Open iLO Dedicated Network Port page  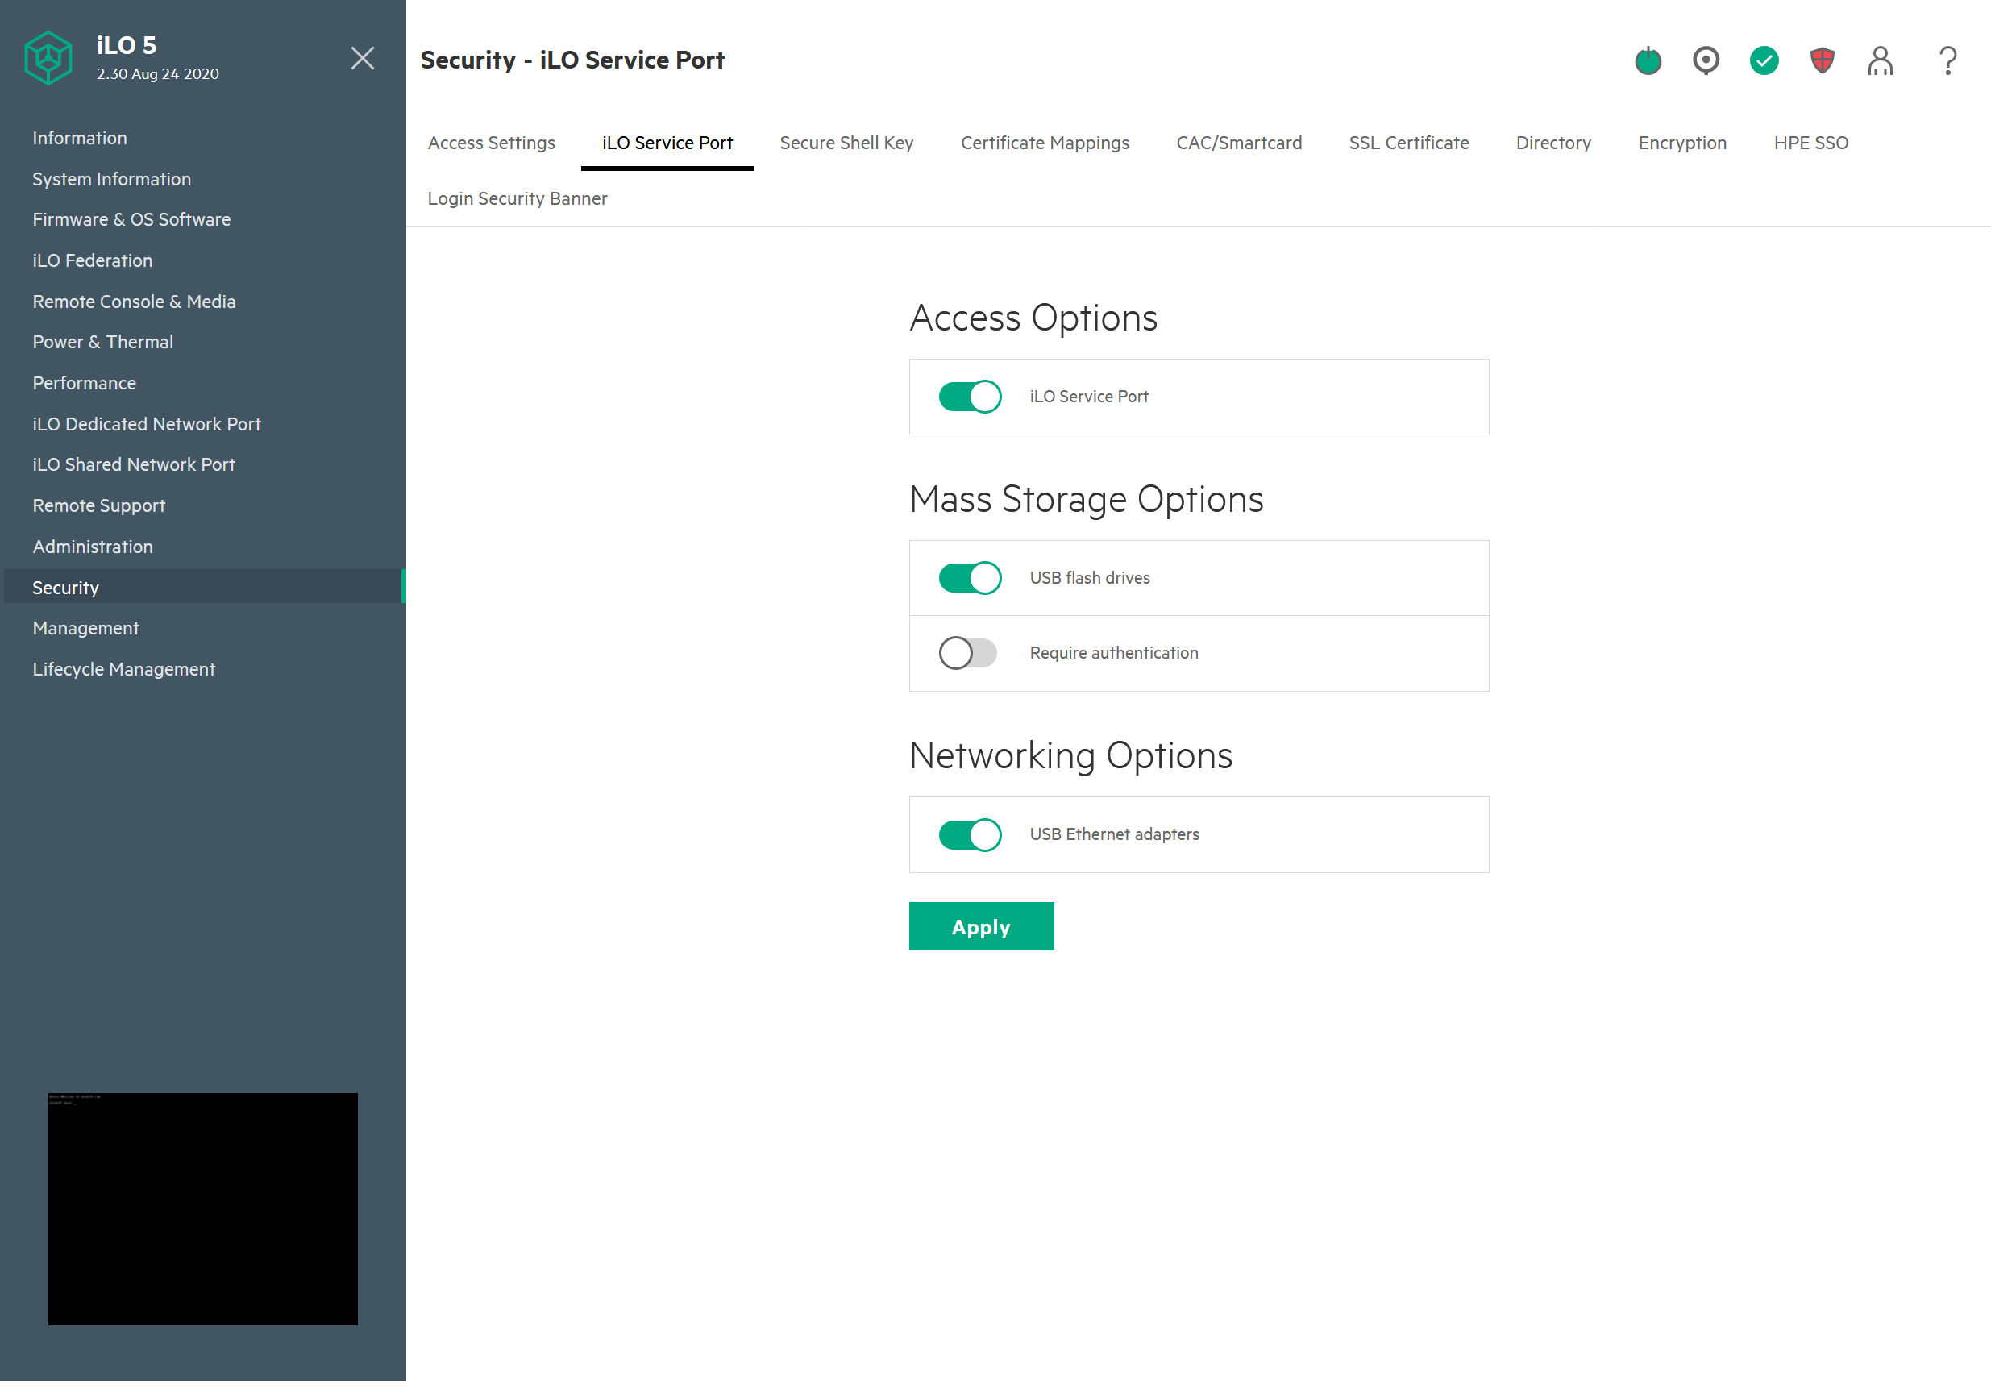(x=147, y=424)
